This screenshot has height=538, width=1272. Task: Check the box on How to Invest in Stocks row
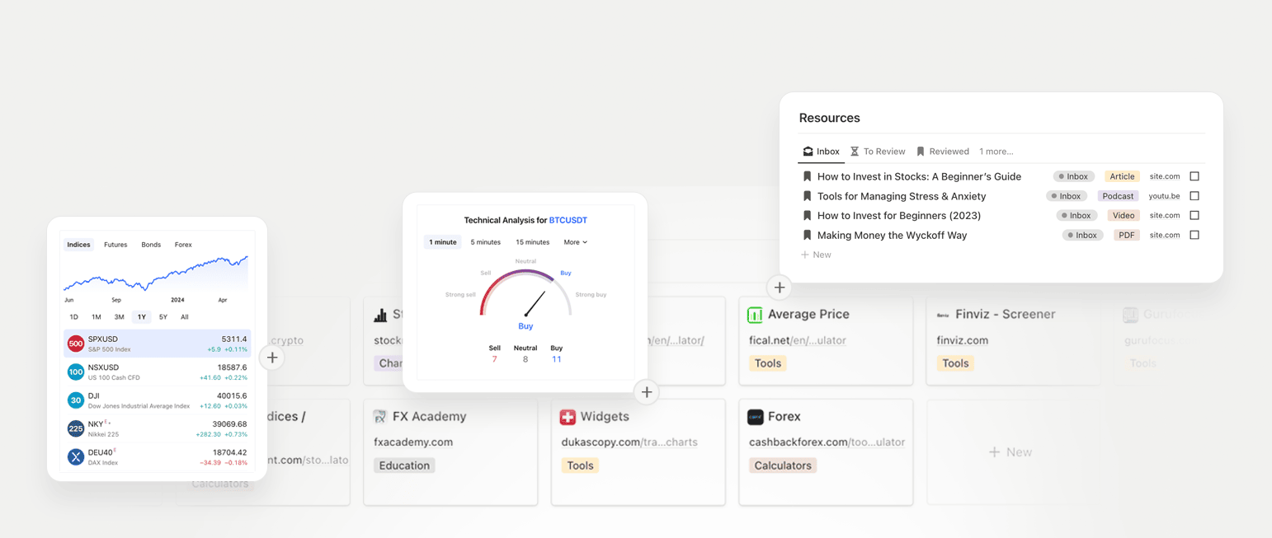[x=1196, y=175]
